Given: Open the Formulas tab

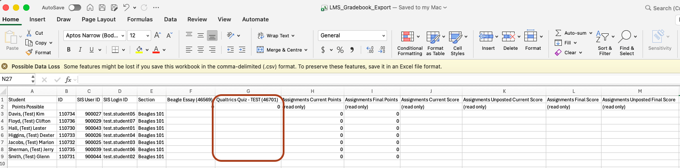Looking at the screenshot, I should [x=140, y=20].
